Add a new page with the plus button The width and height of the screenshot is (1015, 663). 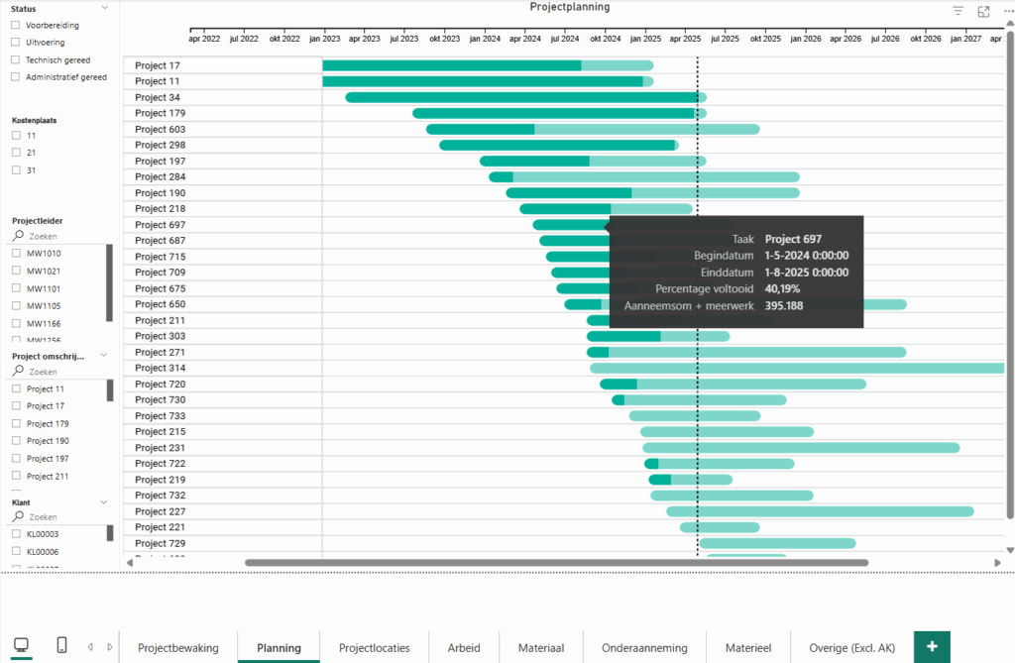click(x=932, y=647)
